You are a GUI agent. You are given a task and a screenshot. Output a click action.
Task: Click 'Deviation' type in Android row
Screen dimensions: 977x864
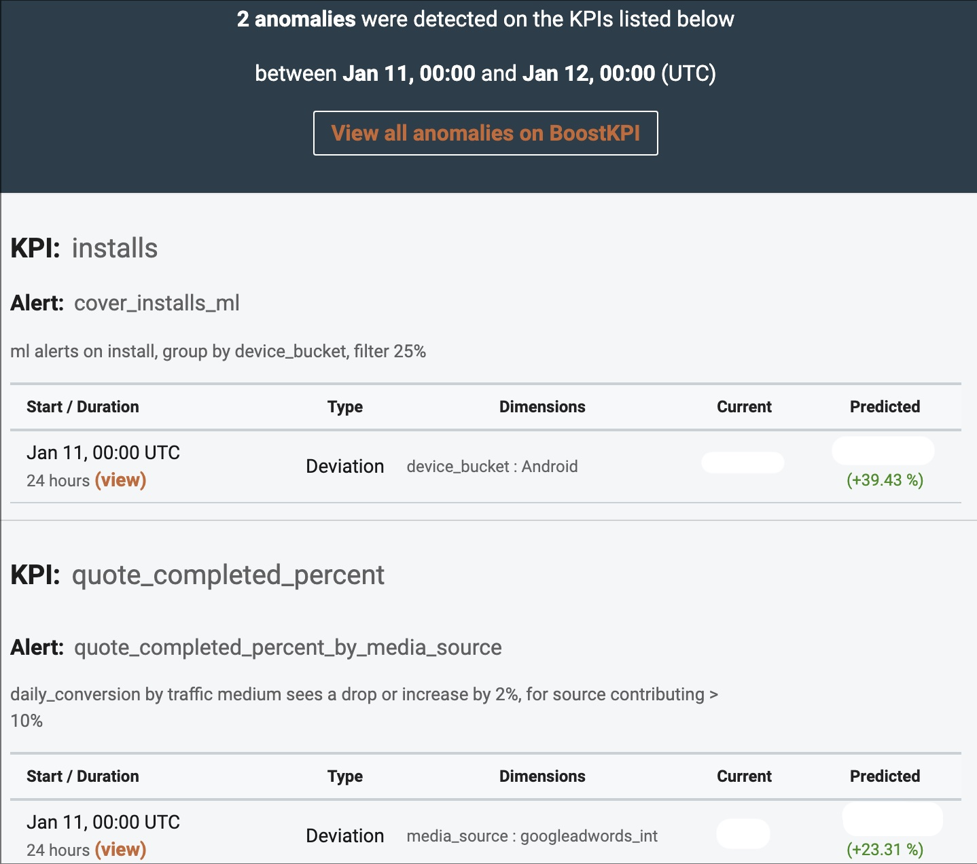coord(345,467)
